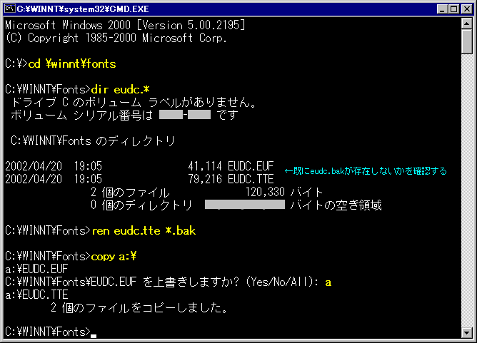
Task: Click the vertical scrollbar thumb
Action: [x=467, y=41]
